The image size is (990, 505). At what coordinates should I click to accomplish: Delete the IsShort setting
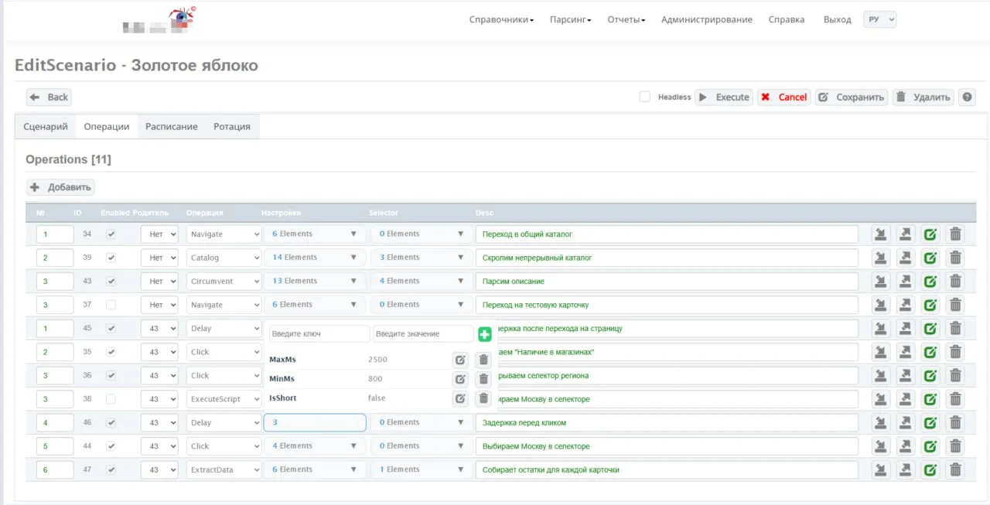click(483, 398)
